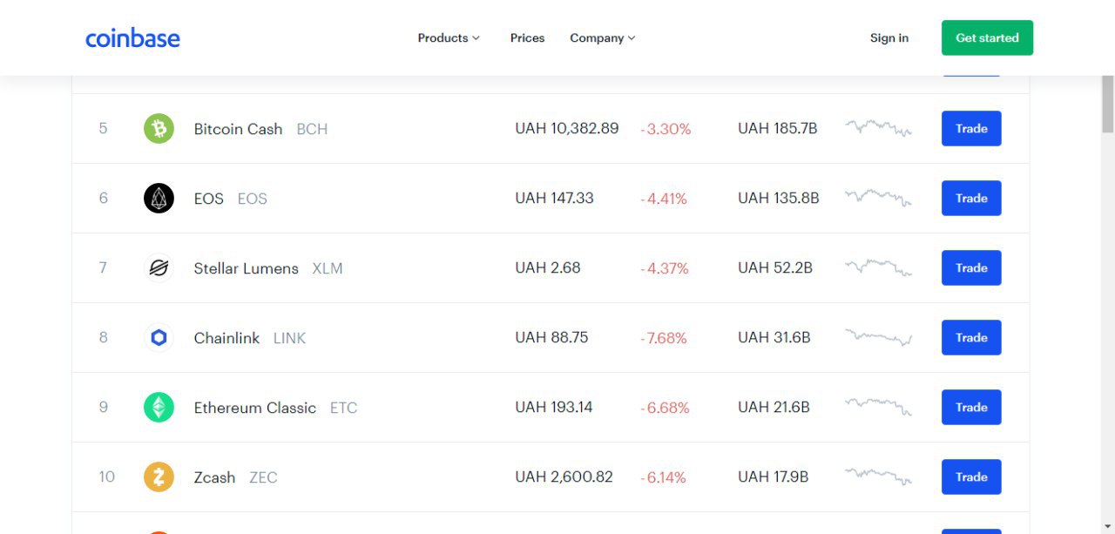Screen dimensions: 1115x534
Task: Open the Chainlink price sparkline chart
Action: tap(878, 337)
